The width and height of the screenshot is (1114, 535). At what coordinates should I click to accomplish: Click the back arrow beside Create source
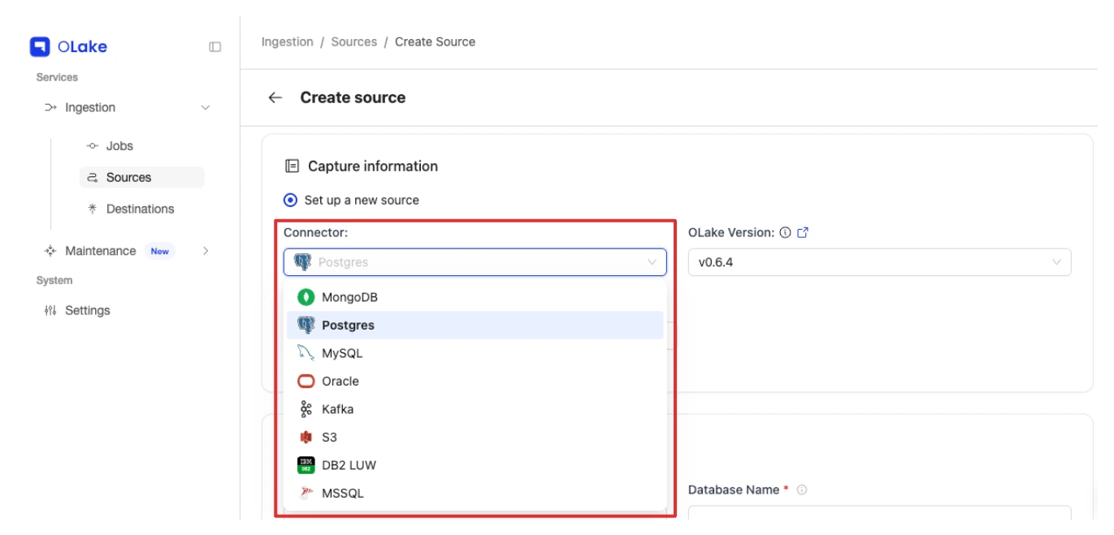click(x=275, y=97)
